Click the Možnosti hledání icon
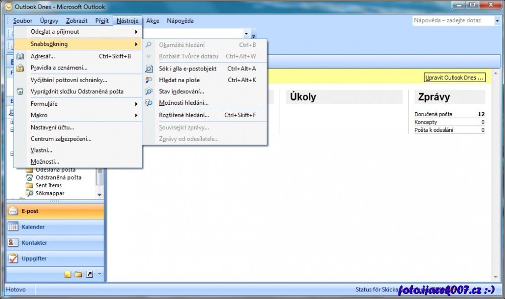The height and width of the screenshot is (299, 505). pos(149,103)
